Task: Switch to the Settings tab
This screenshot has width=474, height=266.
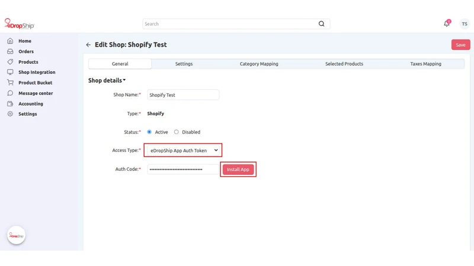Action: [x=184, y=64]
